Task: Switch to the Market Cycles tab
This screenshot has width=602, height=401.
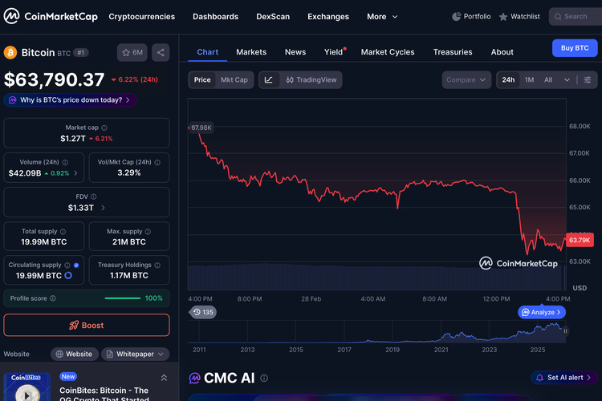Action: [388, 52]
